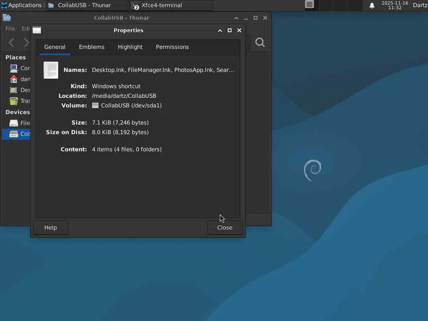
Task: Click the Names value listing Desktop.lnk
Action: [163, 70]
